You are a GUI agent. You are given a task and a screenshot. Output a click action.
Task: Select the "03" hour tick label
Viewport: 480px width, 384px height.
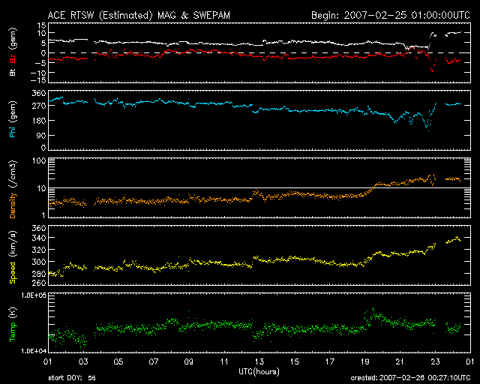(x=83, y=361)
